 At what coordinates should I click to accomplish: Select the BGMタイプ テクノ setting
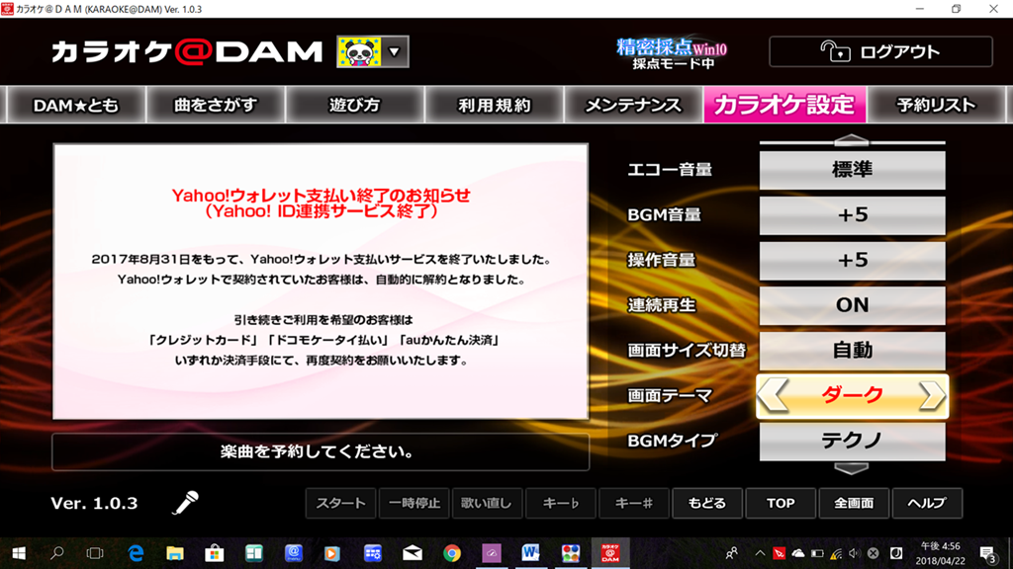coord(852,441)
